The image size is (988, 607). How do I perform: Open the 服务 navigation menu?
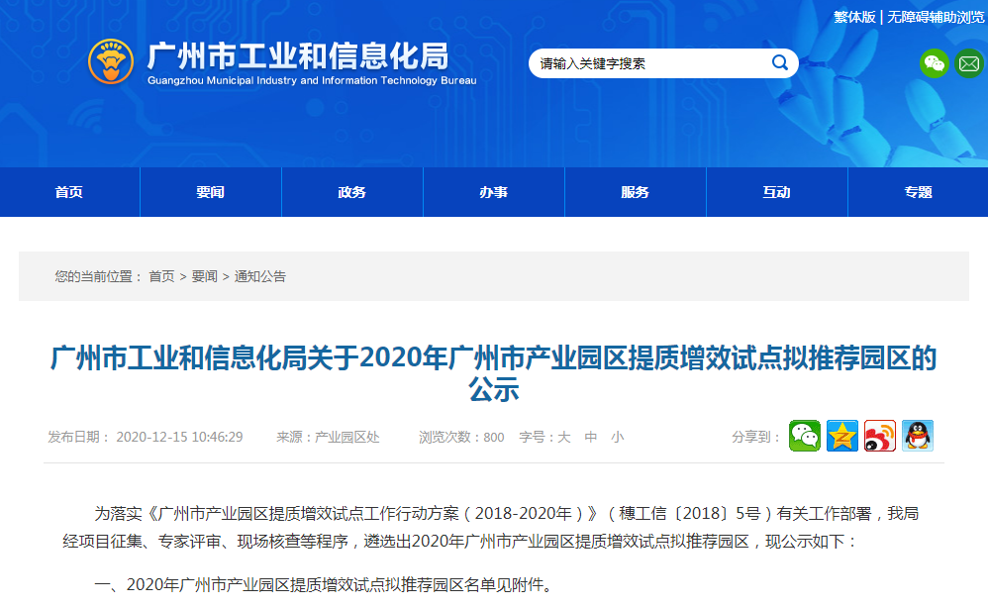coord(636,192)
